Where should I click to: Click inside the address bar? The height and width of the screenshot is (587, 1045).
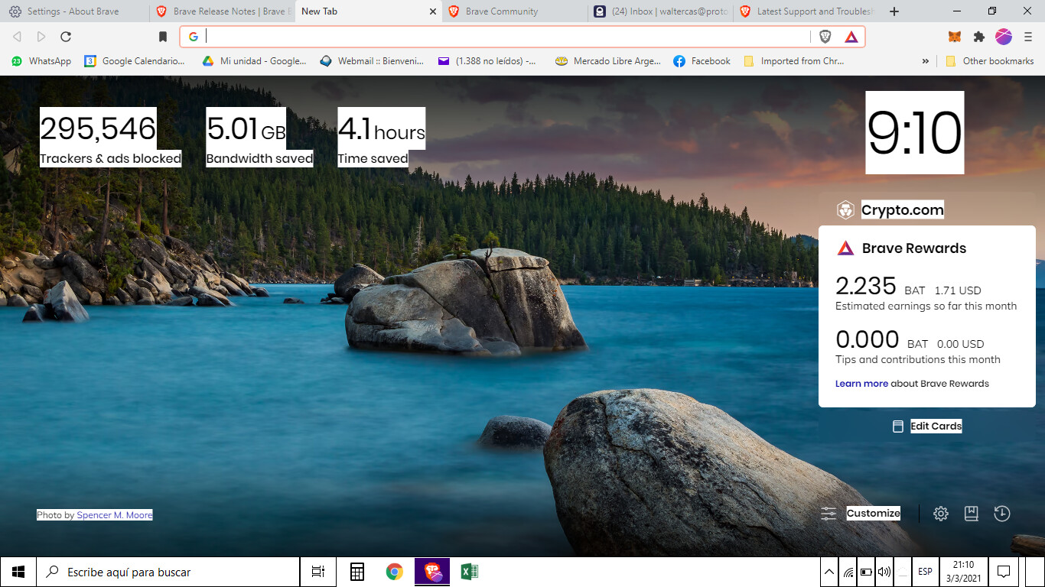(459, 36)
